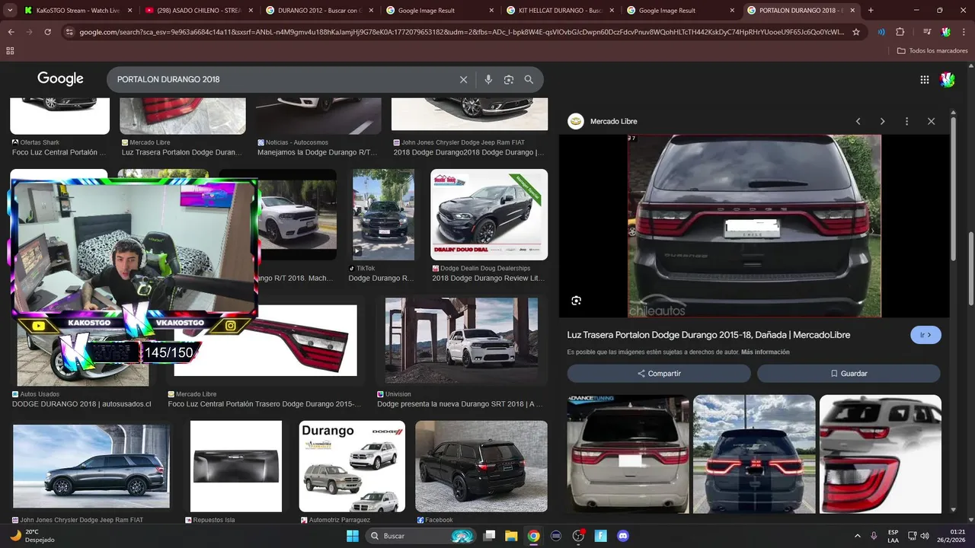Switch to KIT HELLCAT DURANGO tab
This screenshot has height=548, width=975.
560,11
